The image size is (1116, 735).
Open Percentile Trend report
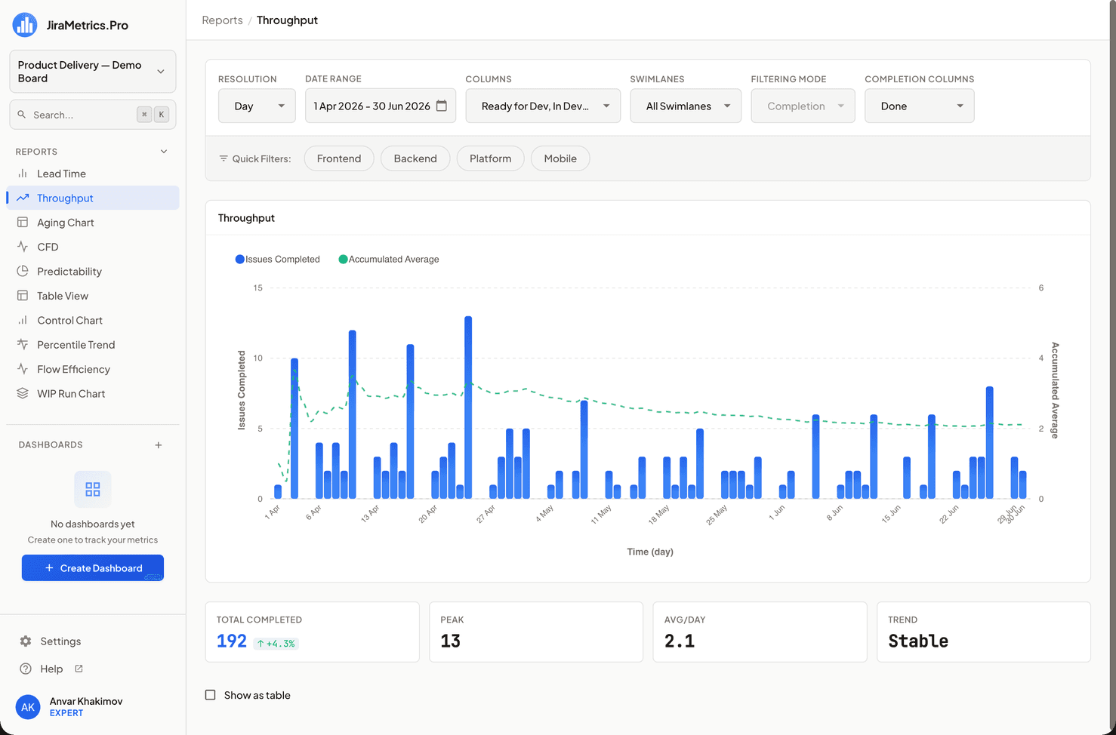tap(93, 344)
